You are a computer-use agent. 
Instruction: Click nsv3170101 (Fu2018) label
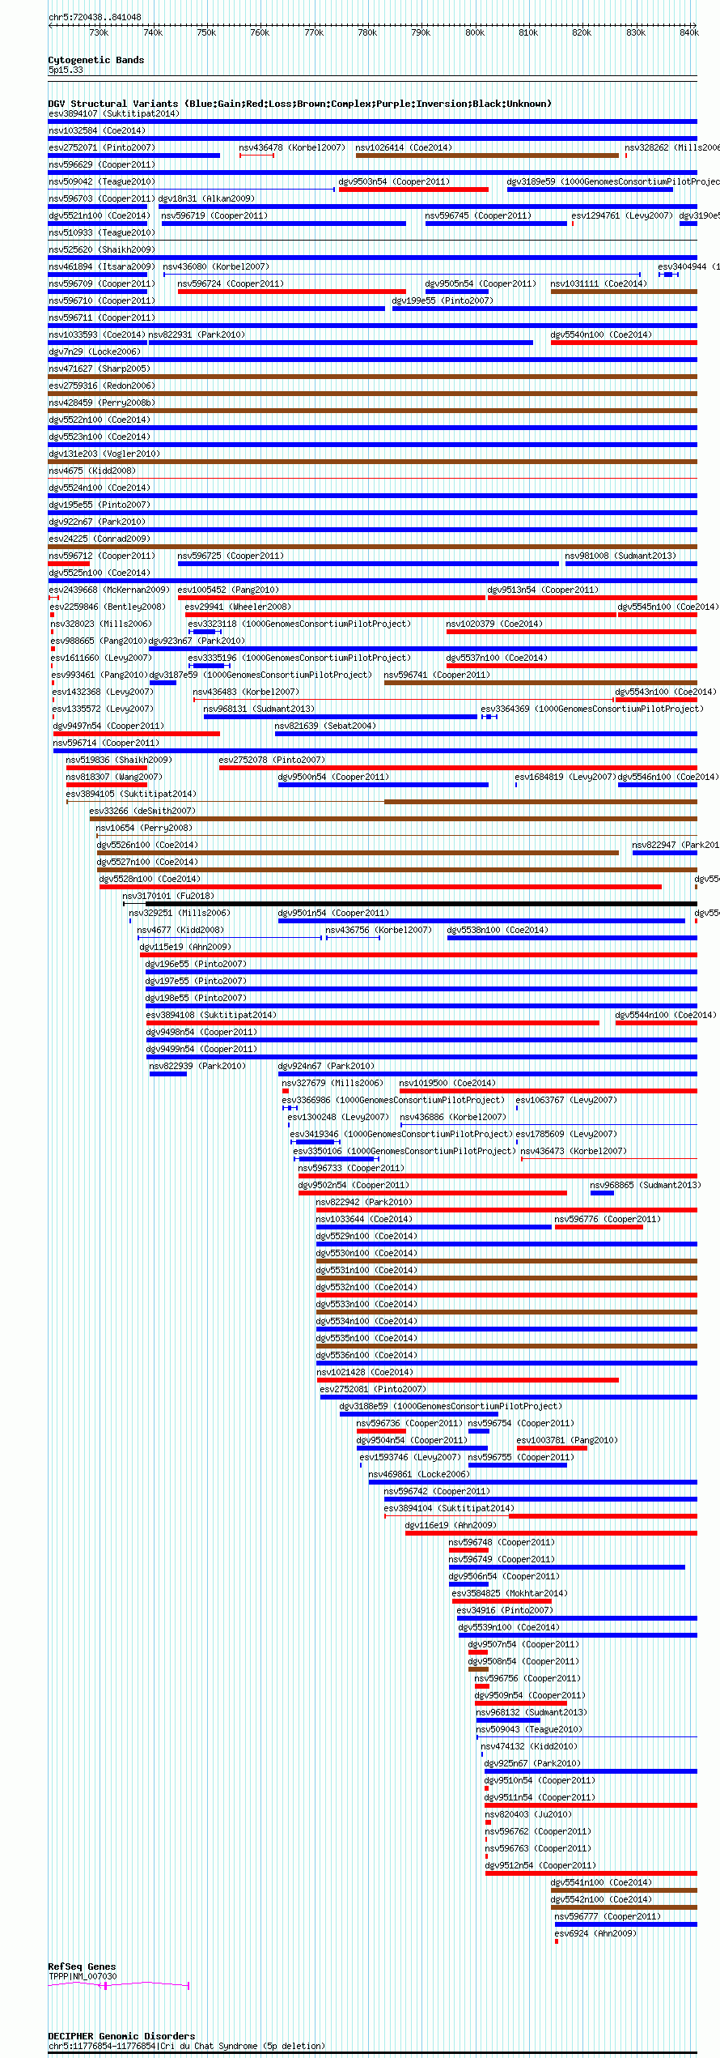click(168, 896)
